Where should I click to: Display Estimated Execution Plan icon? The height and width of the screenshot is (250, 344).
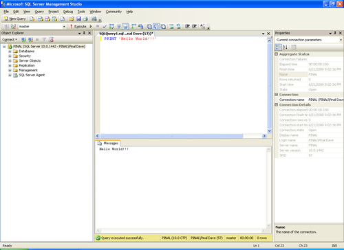111,27
